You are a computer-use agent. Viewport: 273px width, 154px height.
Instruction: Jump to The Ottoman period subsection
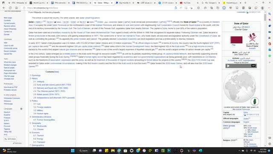tap(51, 91)
